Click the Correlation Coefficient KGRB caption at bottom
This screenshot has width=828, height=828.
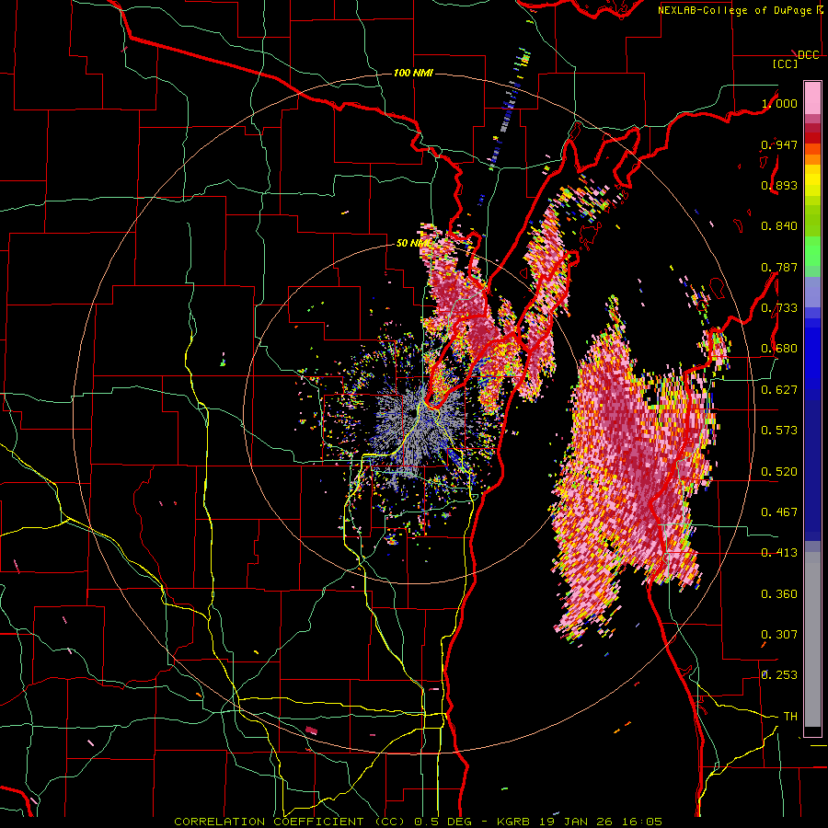tap(419, 822)
